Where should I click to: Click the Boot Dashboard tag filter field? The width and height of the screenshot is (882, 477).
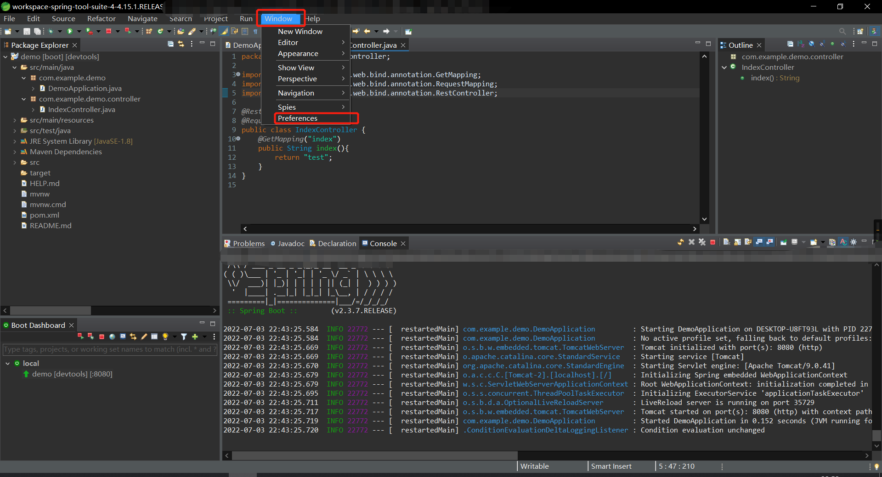pos(108,349)
